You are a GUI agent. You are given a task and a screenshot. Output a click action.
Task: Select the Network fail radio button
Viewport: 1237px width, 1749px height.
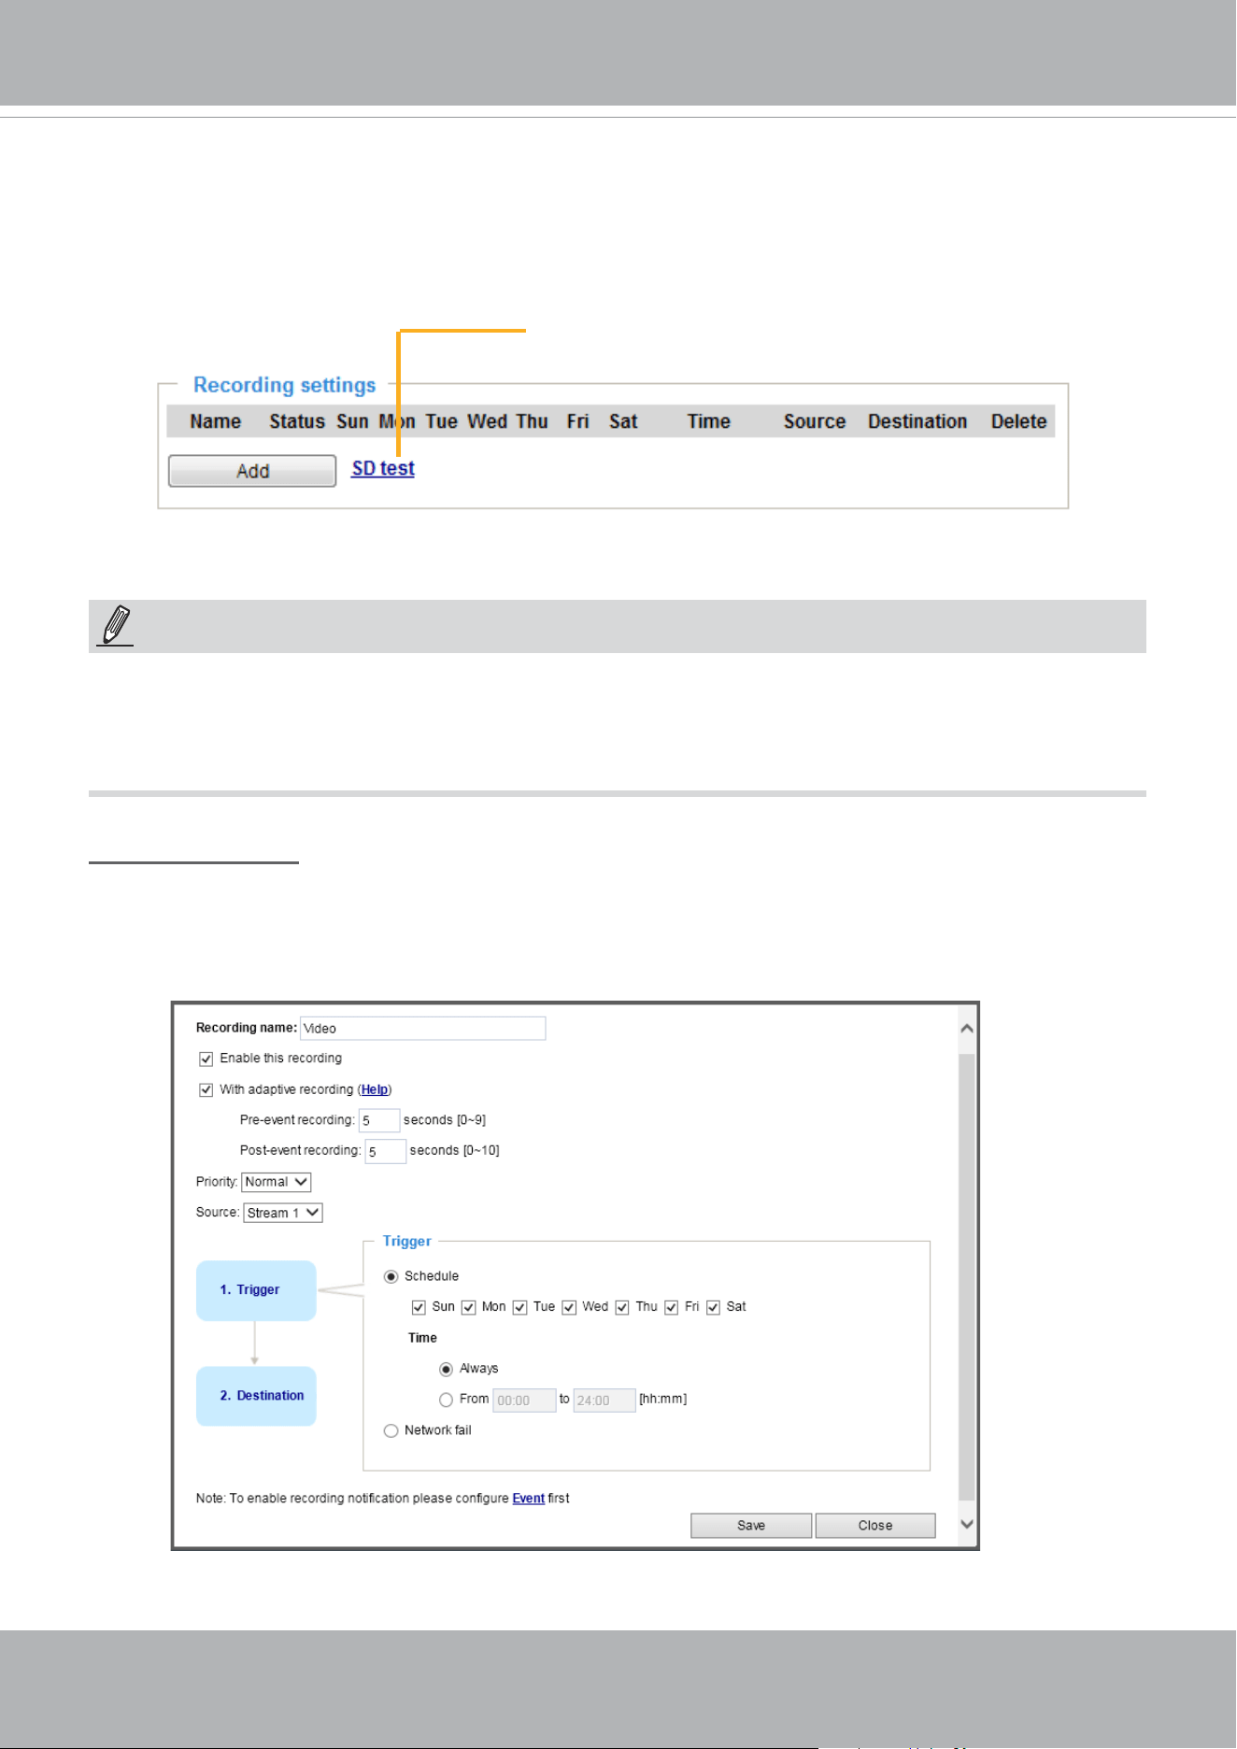391,1431
